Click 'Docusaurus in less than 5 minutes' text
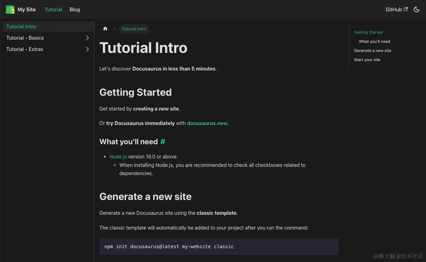The image size is (426, 262). click(x=174, y=69)
